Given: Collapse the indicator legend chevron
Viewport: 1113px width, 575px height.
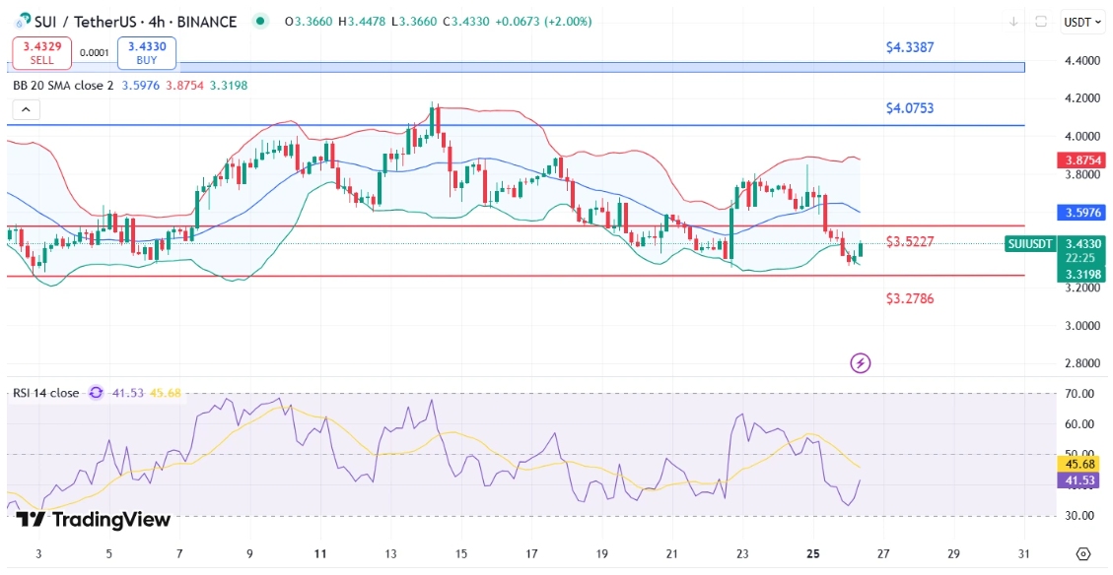Looking at the screenshot, I should pos(27,110).
